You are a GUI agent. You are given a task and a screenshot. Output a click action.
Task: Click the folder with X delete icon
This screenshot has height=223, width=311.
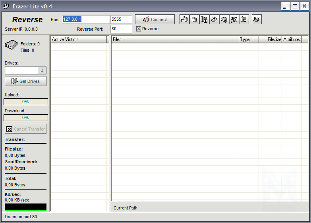click(x=244, y=19)
